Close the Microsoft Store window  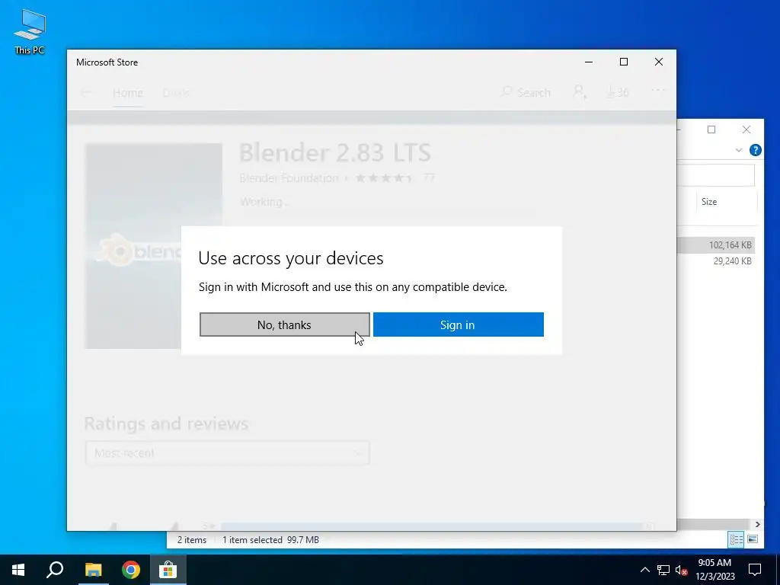pyautogui.click(x=659, y=62)
